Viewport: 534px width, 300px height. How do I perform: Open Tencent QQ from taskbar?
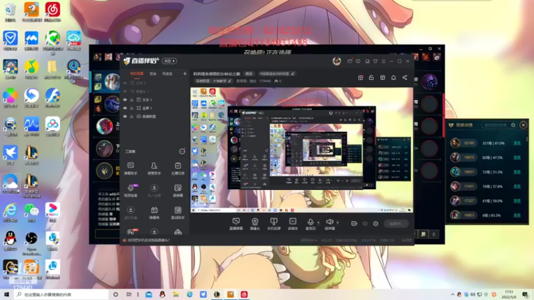tap(162, 294)
